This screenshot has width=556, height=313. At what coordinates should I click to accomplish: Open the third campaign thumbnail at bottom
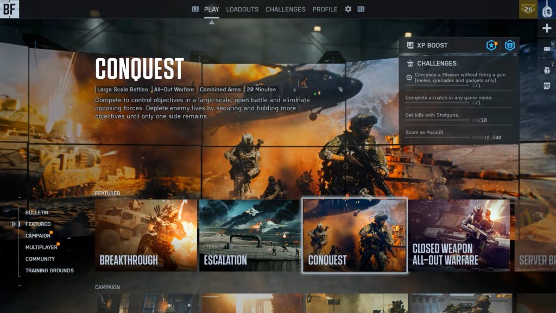pos(356,303)
